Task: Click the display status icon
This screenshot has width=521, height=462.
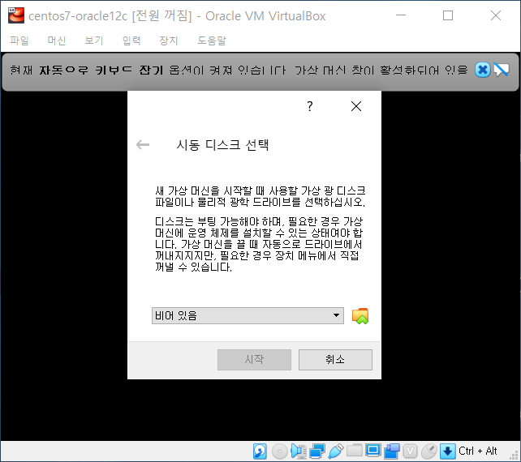Action: [x=372, y=451]
